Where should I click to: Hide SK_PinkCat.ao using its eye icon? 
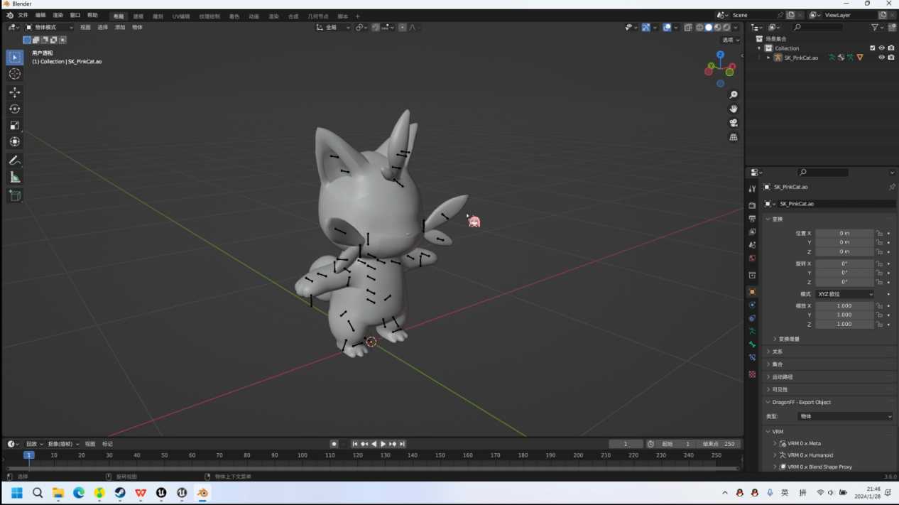tap(881, 58)
